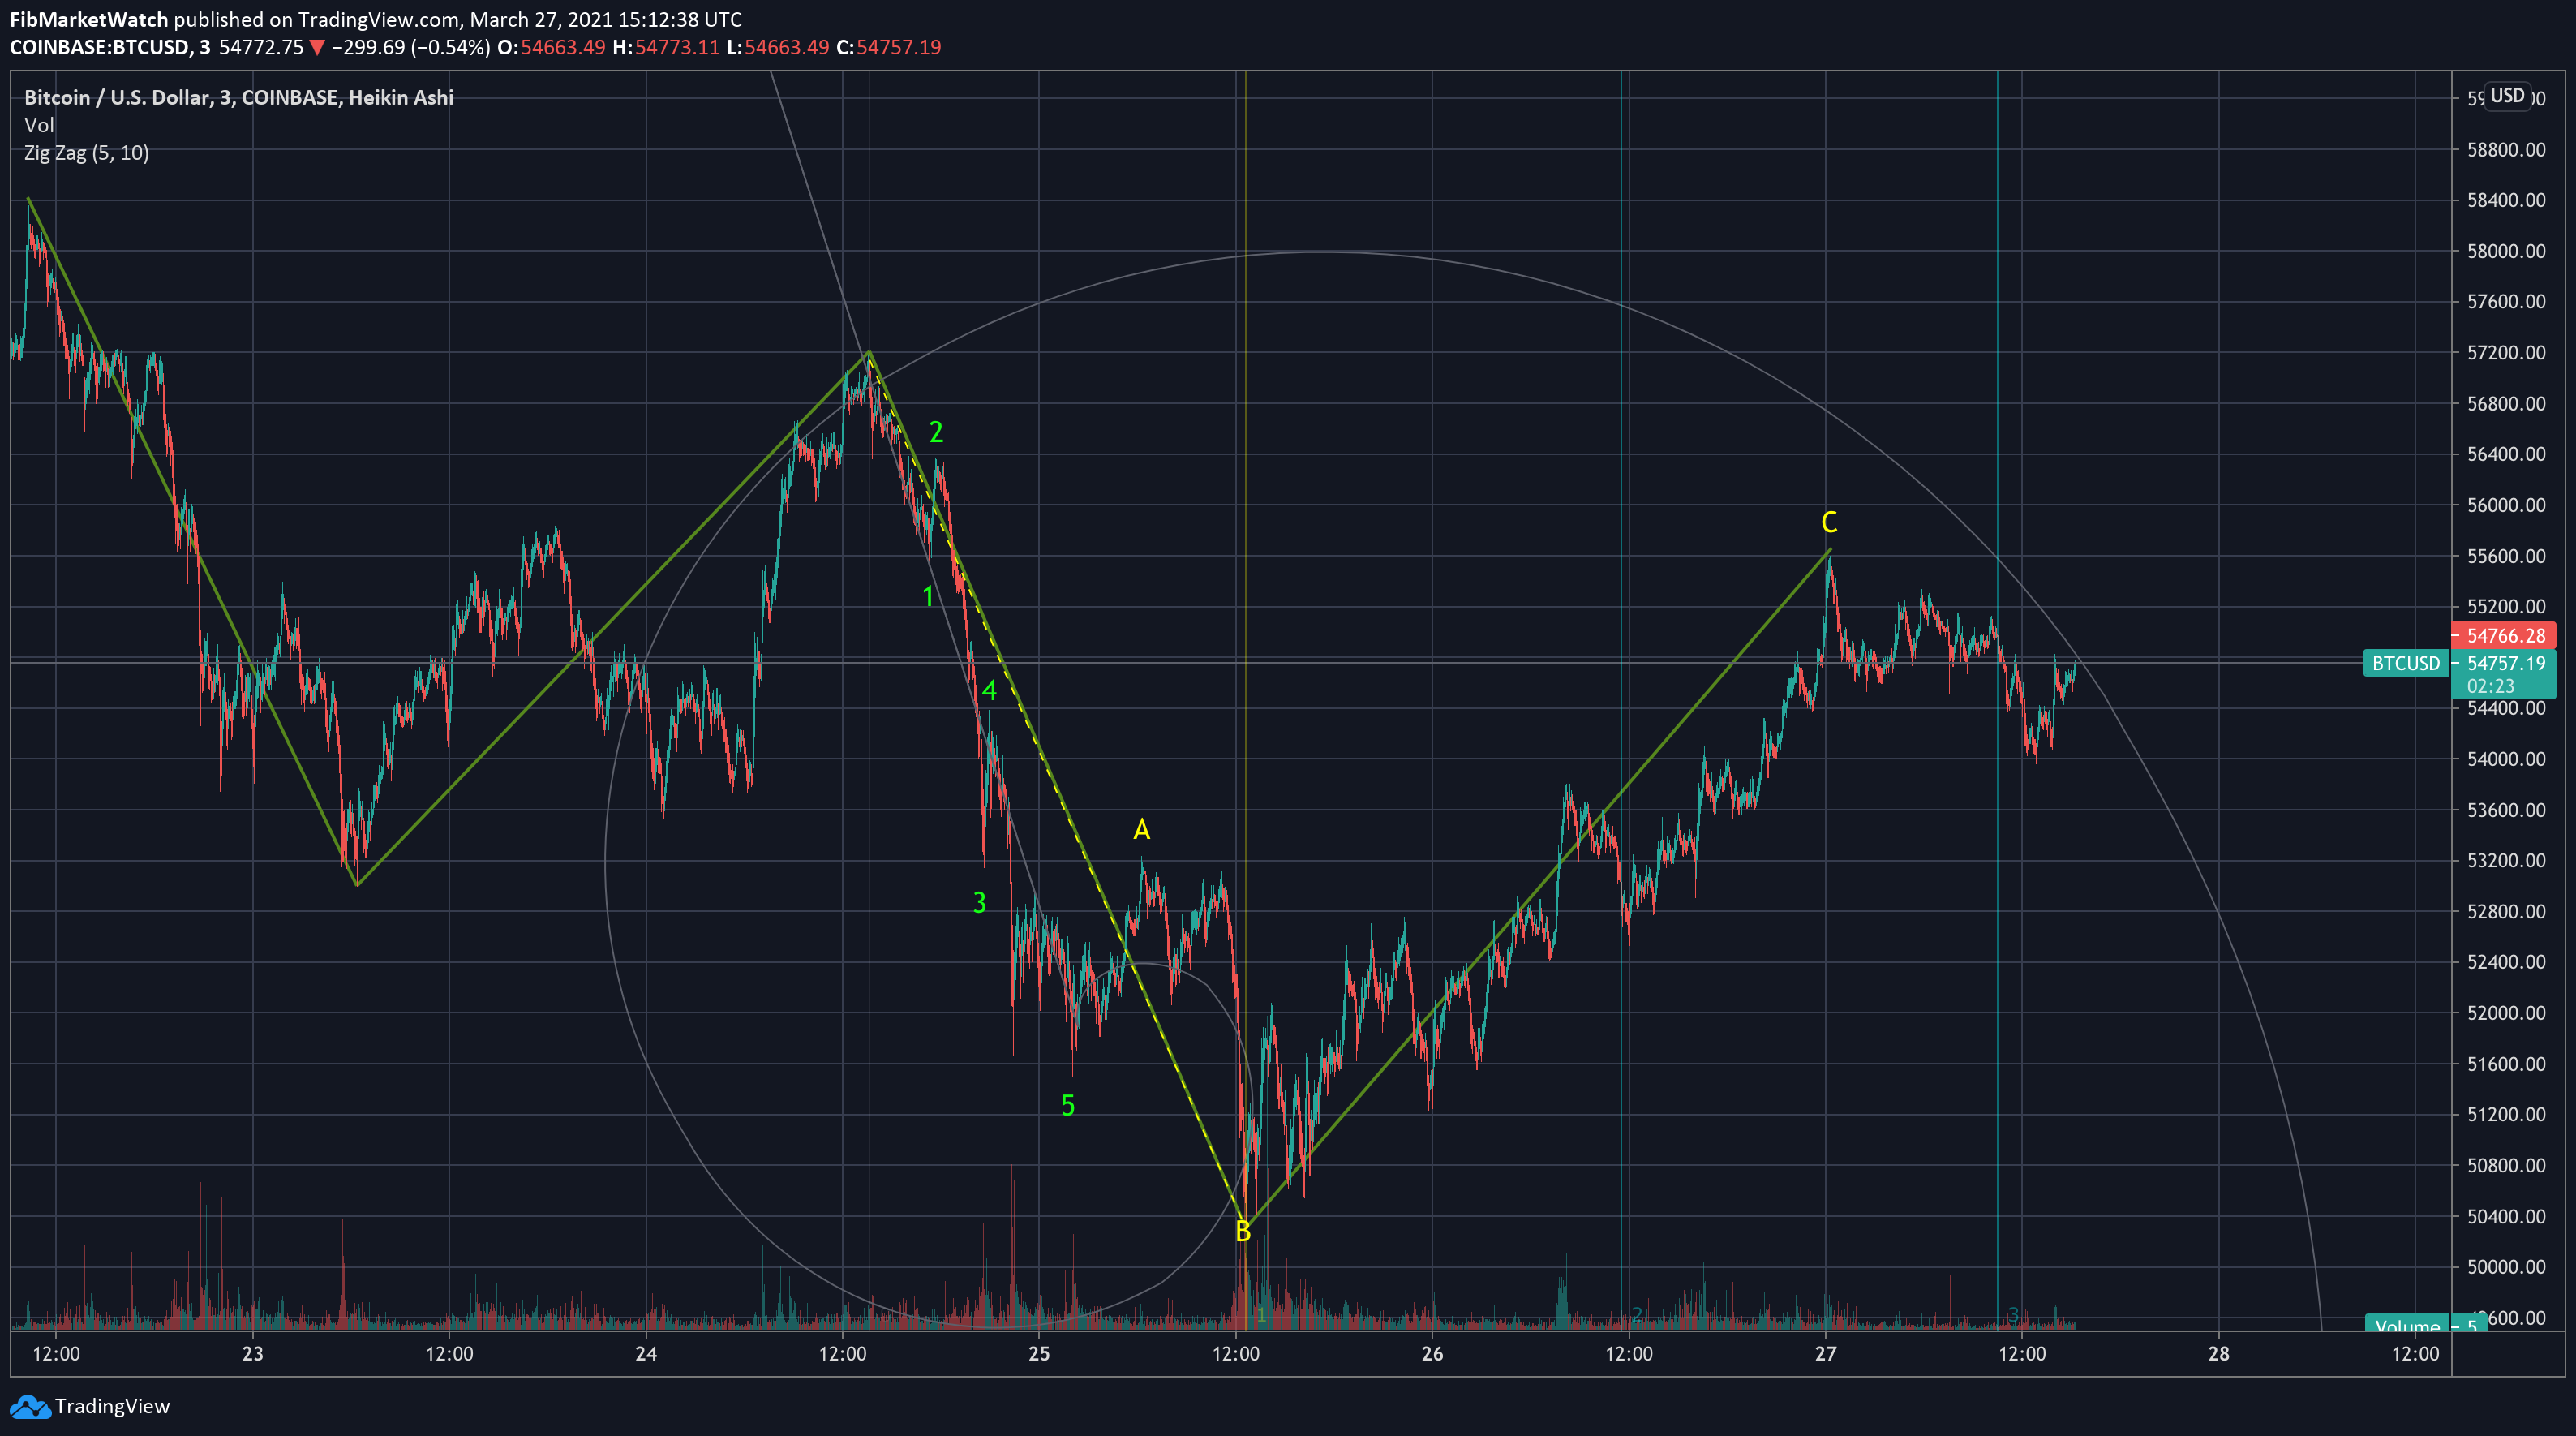The image size is (2576, 1436).
Task: Click the H:54773.11 high value in header
Action: click(x=666, y=47)
